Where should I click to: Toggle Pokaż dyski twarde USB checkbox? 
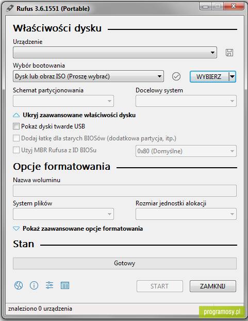coord(16,126)
